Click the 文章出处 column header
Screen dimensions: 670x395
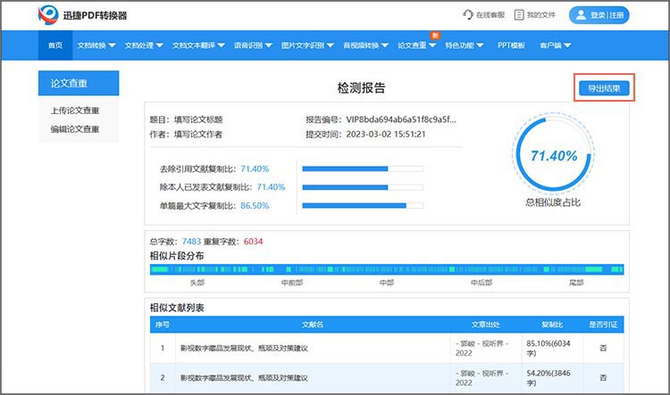486,325
